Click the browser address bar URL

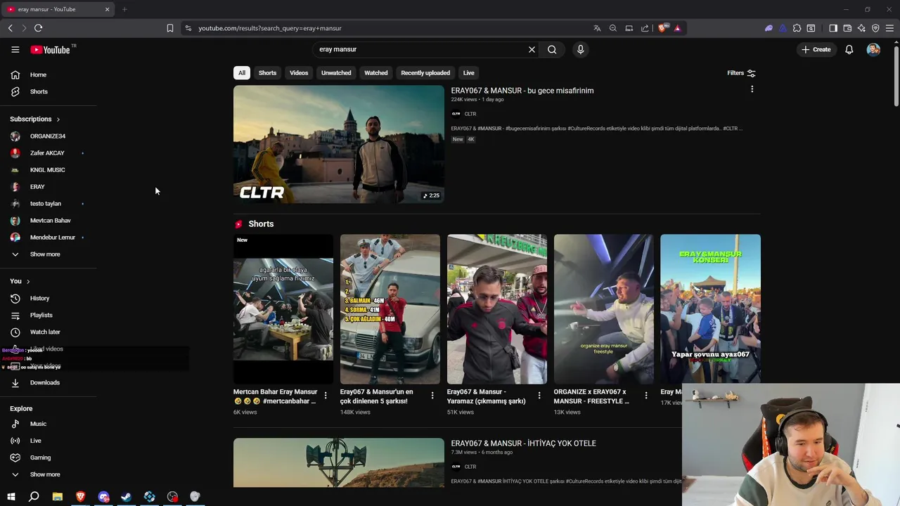[270, 28]
